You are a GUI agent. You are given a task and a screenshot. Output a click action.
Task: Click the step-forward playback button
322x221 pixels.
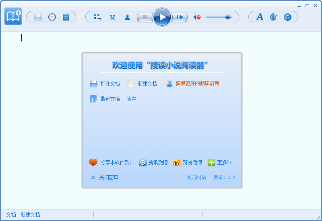180,17
